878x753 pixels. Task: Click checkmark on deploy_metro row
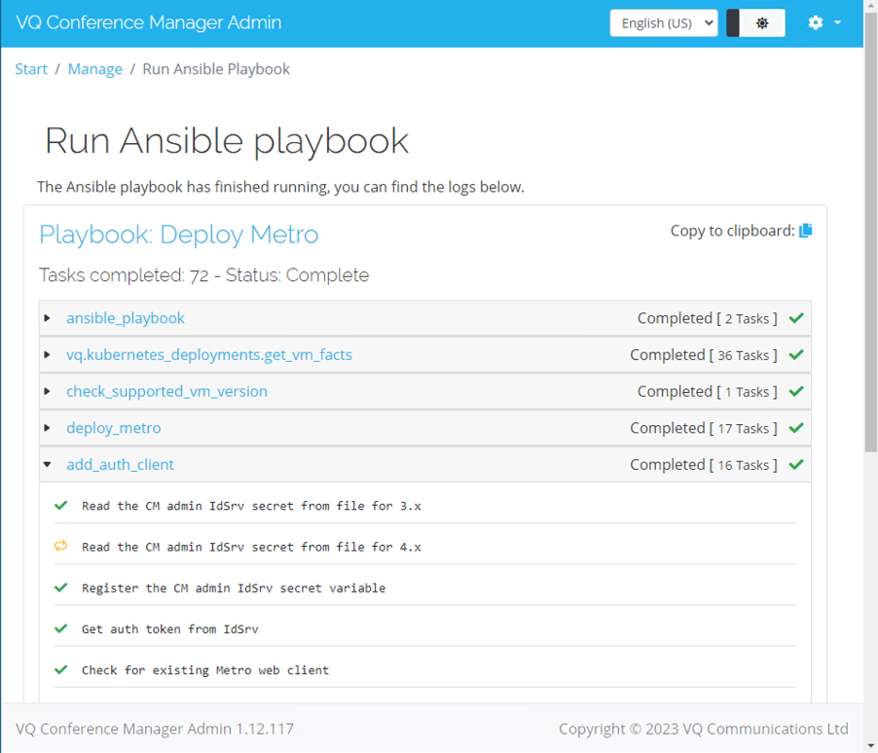796,428
